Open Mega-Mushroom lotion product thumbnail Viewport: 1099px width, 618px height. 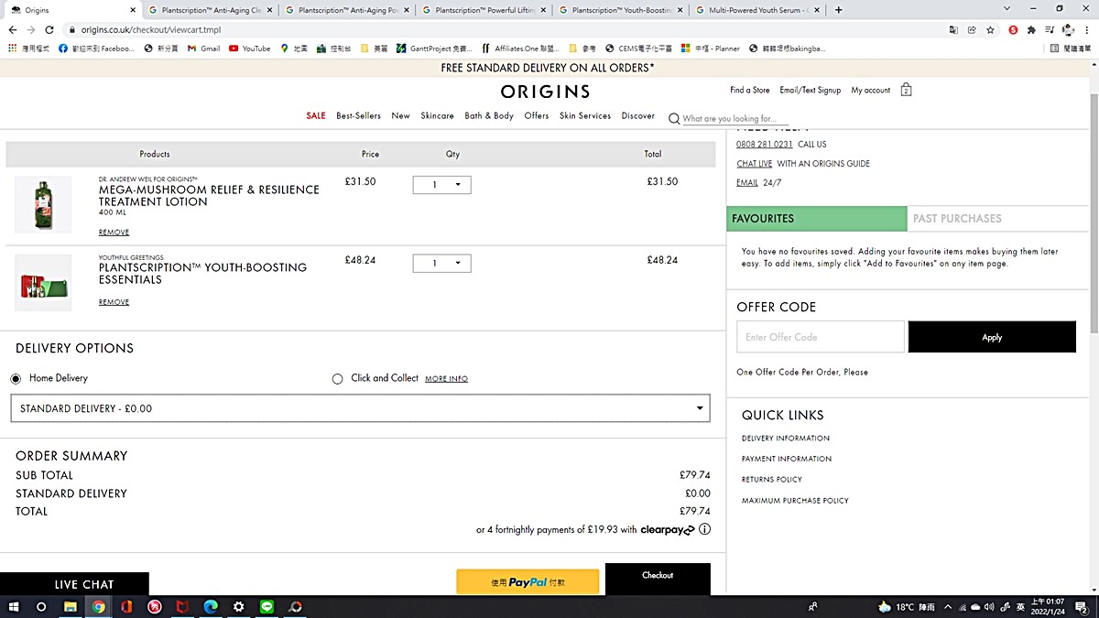coord(43,205)
